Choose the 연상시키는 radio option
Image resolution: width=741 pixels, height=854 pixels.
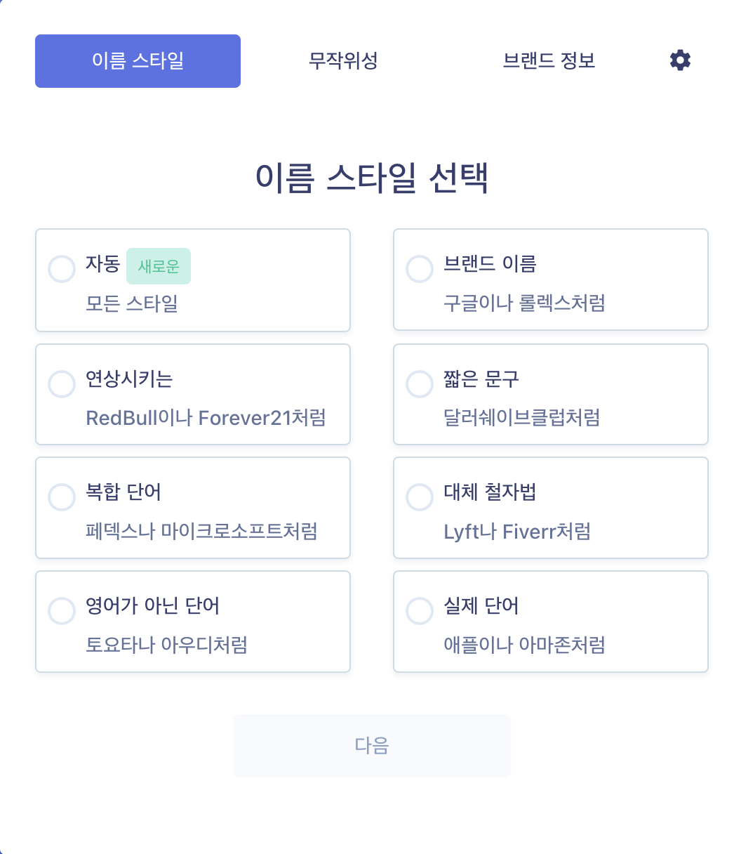(x=62, y=384)
